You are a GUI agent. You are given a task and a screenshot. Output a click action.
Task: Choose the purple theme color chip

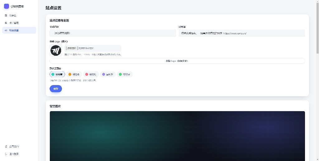tap(108, 74)
